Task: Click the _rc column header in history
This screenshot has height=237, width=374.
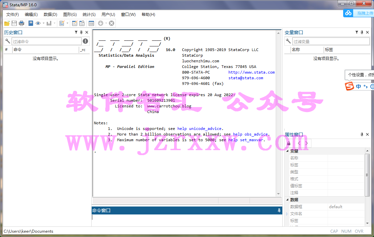Action: [84, 50]
